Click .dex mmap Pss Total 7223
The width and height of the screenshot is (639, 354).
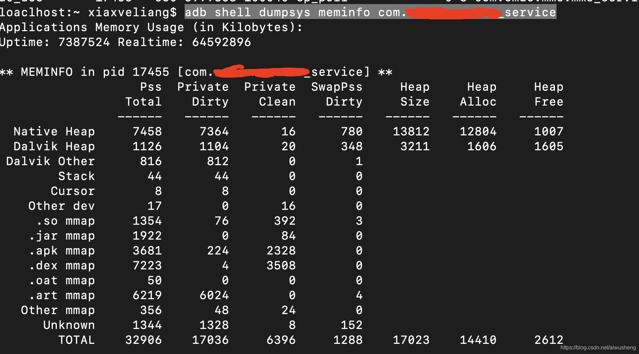[x=147, y=266]
